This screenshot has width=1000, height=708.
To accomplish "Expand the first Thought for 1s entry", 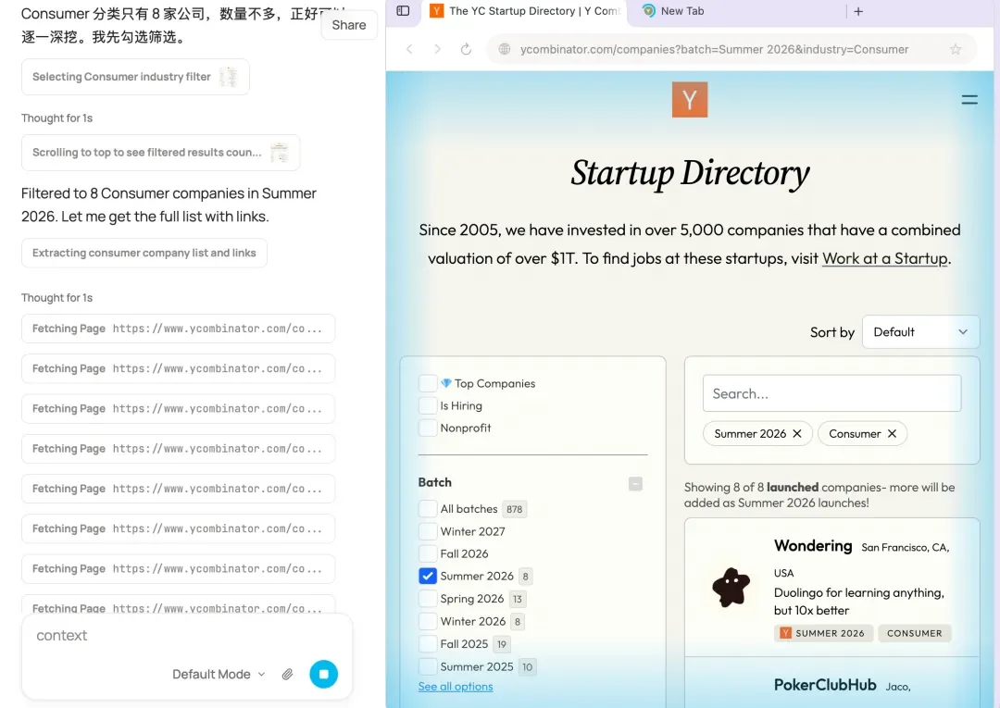I will point(56,118).
